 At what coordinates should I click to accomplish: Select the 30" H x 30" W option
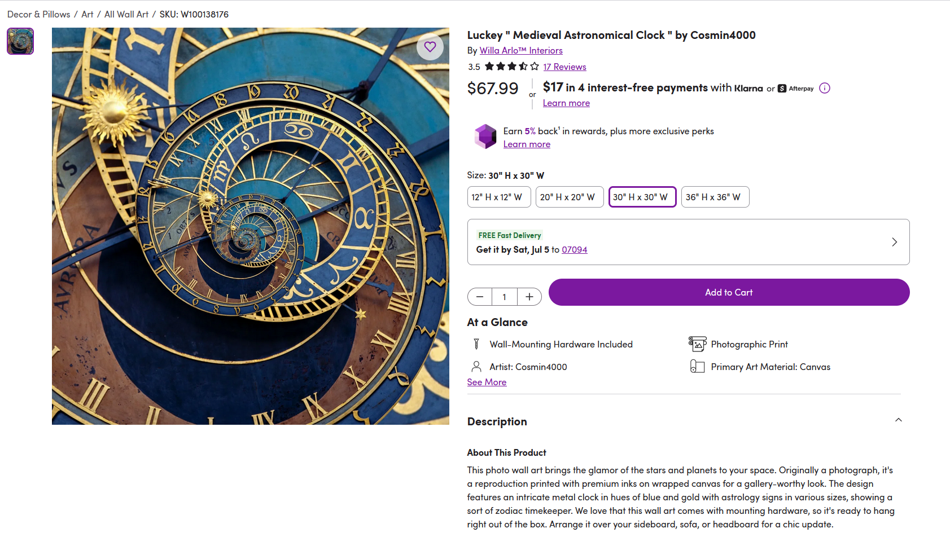click(x=642, y=197)
